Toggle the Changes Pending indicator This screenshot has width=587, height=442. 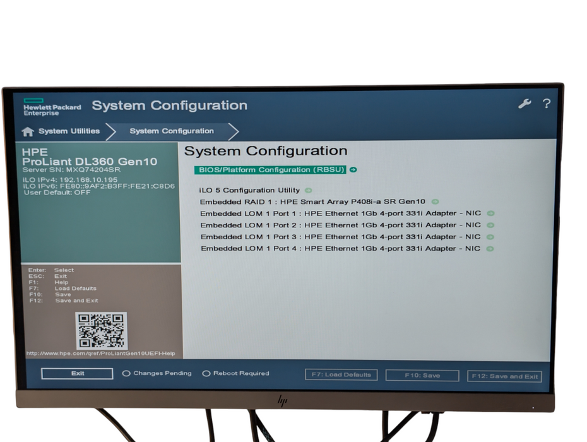(x=157, y=373)
